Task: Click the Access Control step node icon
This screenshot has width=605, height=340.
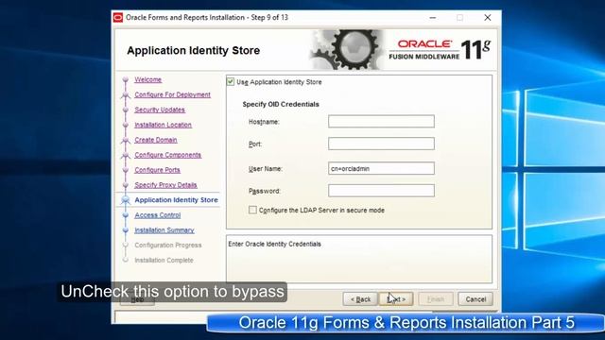Action: coord(126,215)
